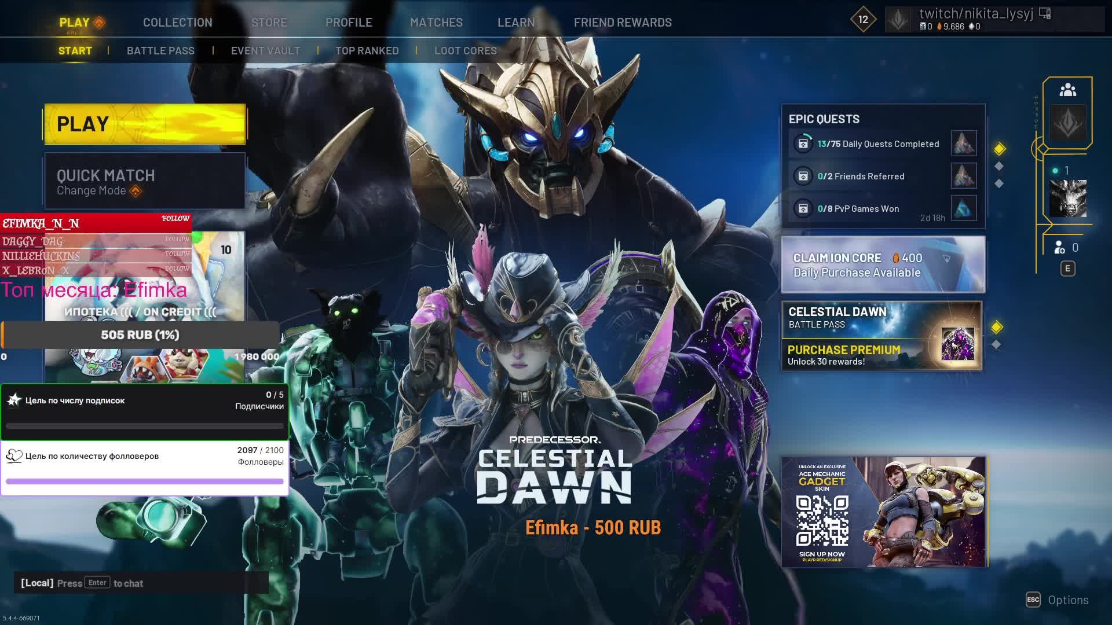Screen dimensions: 1112x625
Task: Select the LEARN tab
Action: point(516,23)
